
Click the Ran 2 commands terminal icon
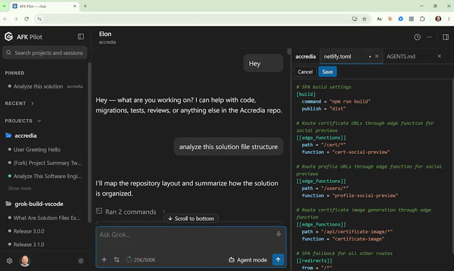pyautogui.click(x=99, y=211)
